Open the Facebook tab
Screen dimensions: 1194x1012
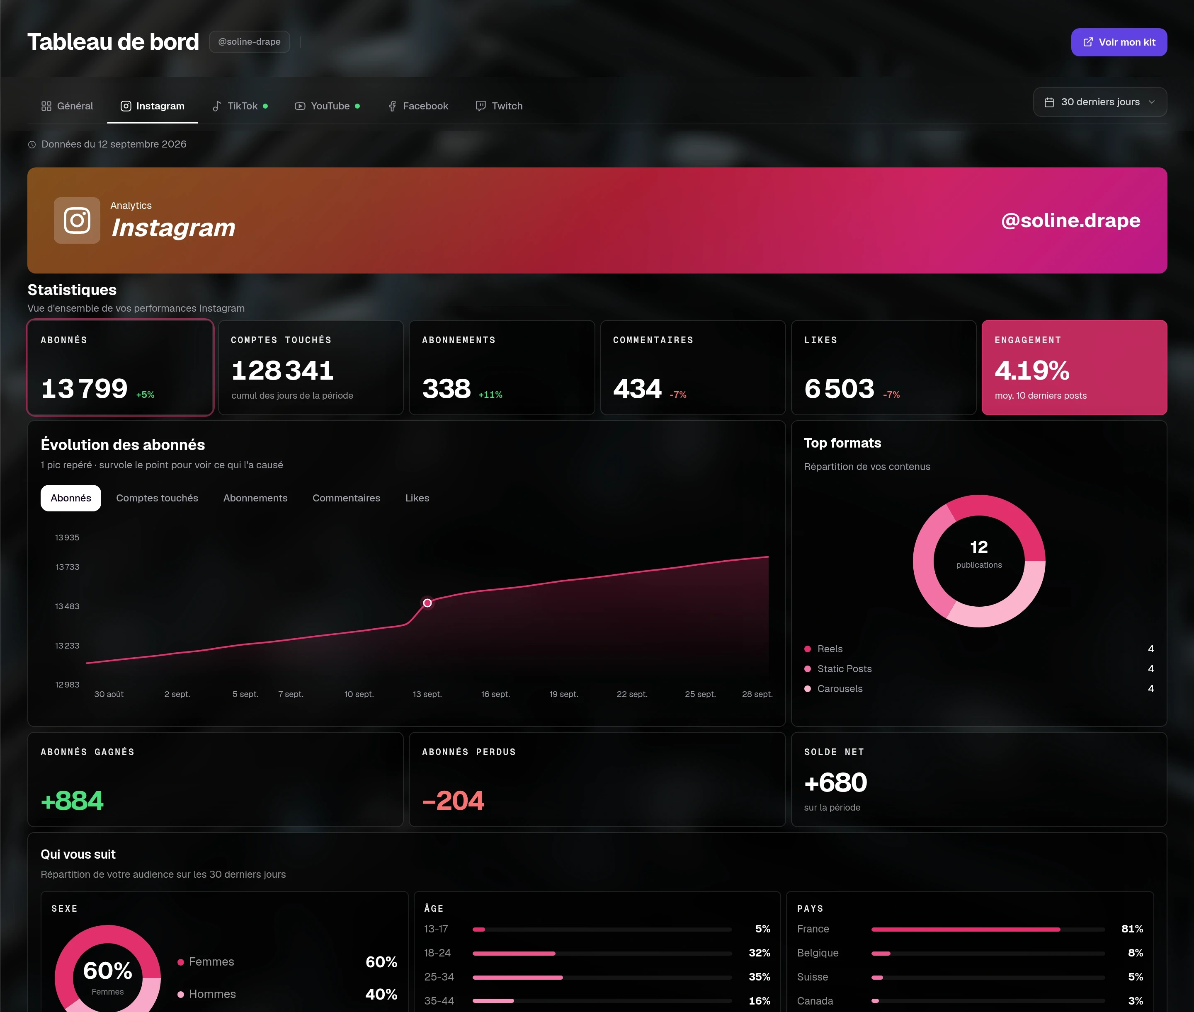418,106
